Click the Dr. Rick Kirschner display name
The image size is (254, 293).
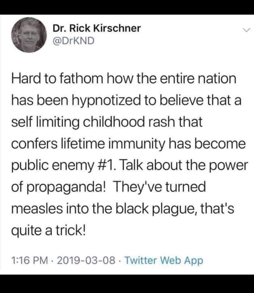pyautogui.click(x=97, y=28)
